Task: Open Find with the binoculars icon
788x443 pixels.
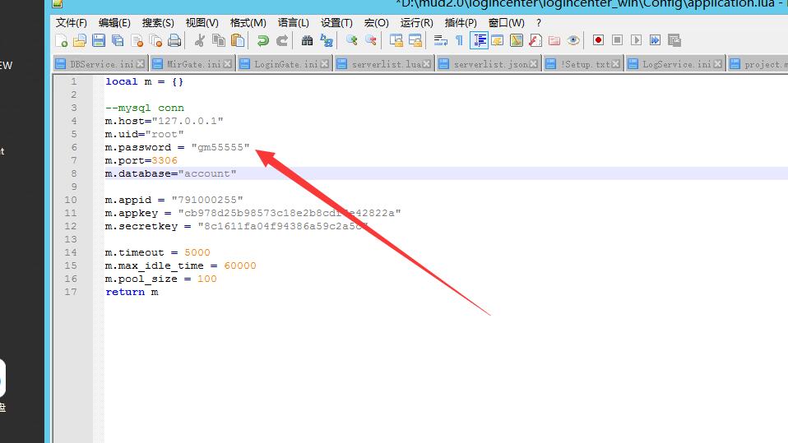Action: click(x=307, y=40)
